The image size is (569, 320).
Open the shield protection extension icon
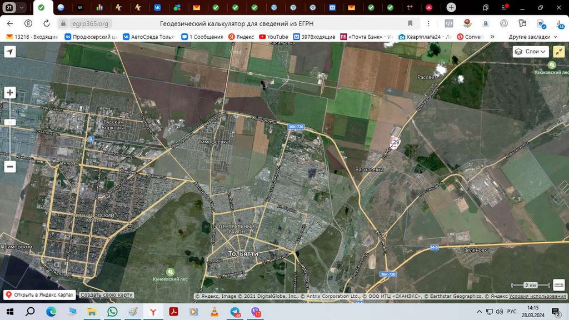[522, 23]
